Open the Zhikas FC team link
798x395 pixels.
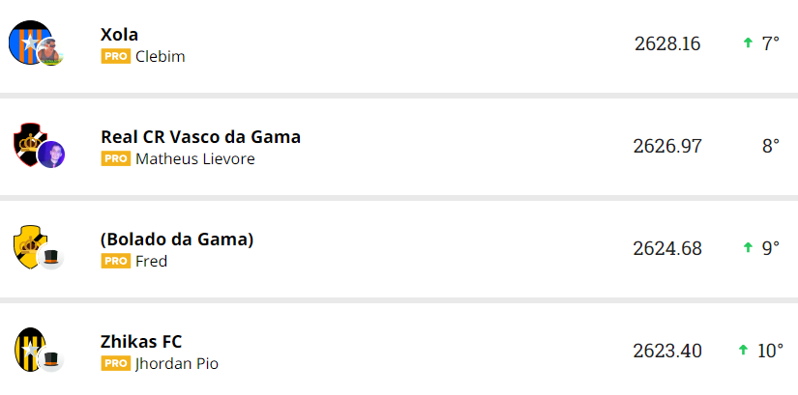pos(141,341)
